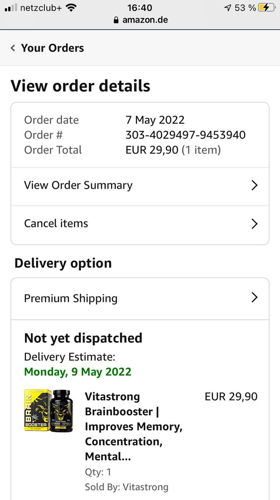
Task: Tap the Wi-Fi status icon
Action: [x=71, y=8]
